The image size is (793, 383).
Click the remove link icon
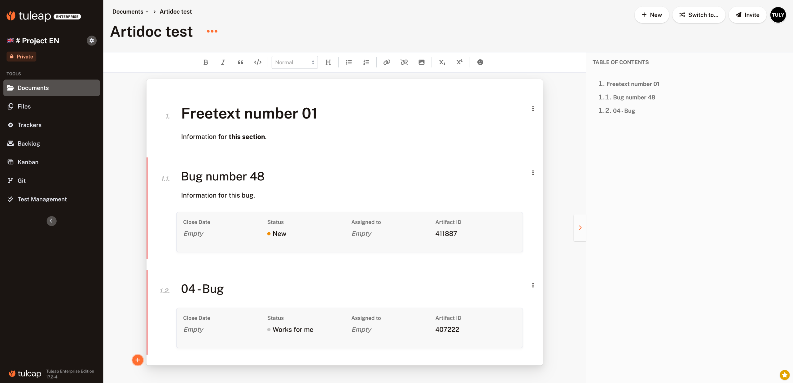coord(404,62)
